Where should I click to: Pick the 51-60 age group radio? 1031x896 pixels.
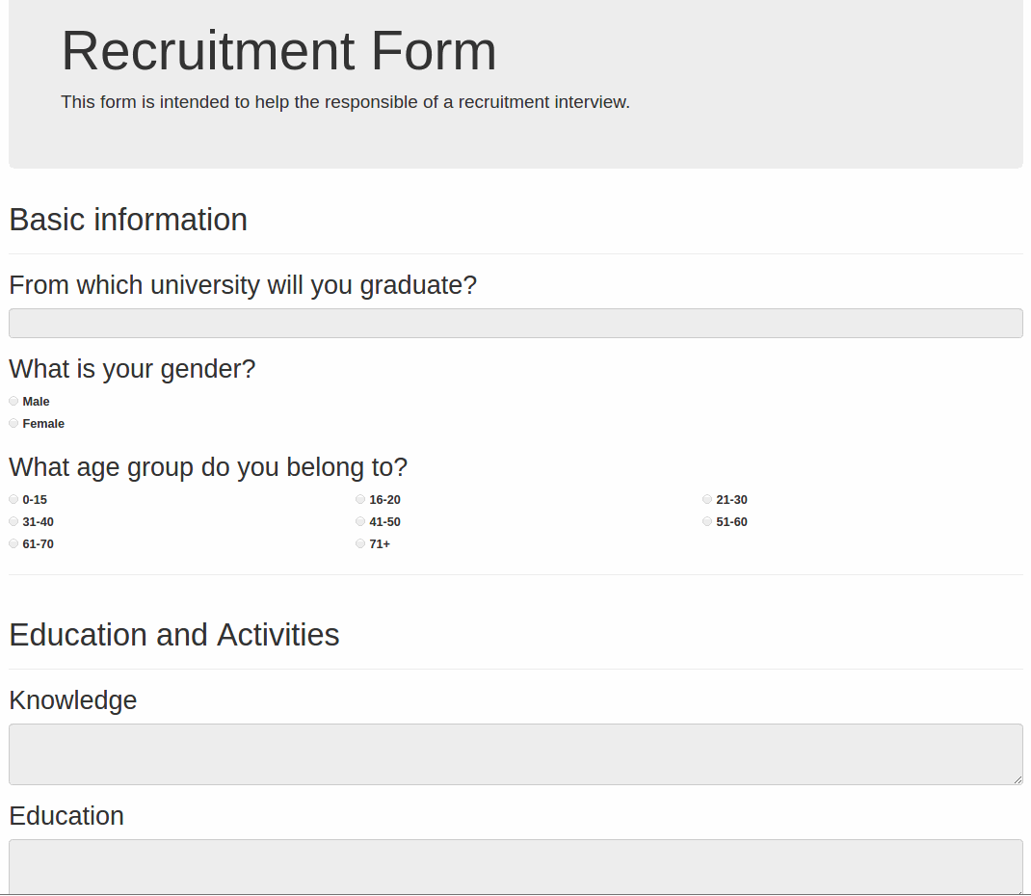coord(707,521)
